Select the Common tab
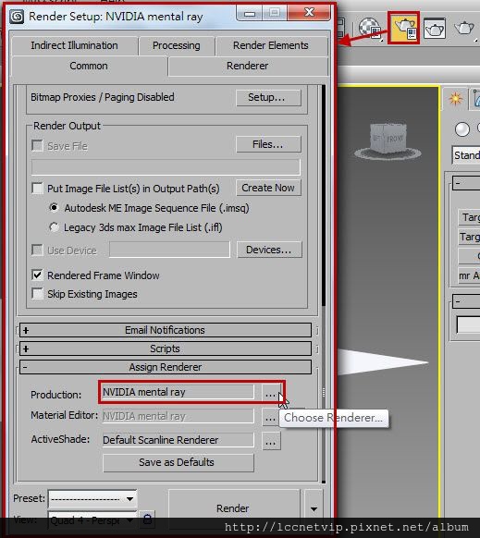Viewport: 480px width, 538px height. tap(89, 66)
